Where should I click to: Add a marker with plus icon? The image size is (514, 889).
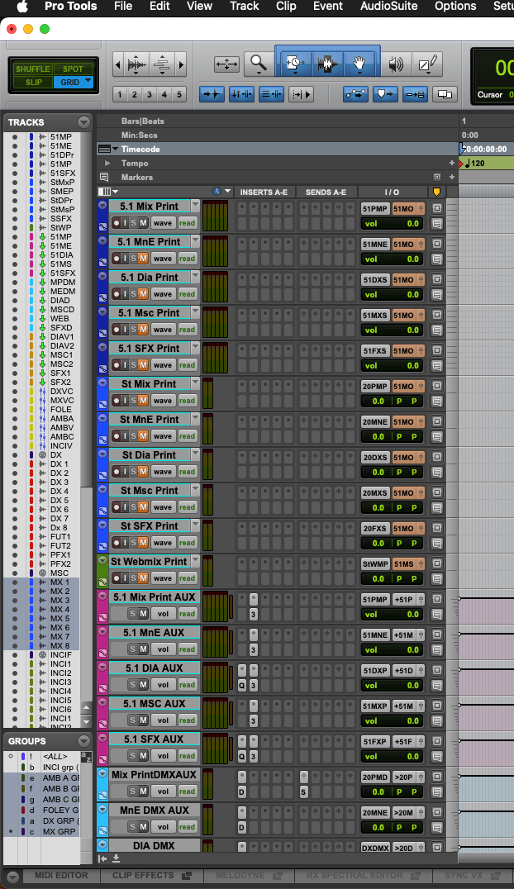tap(451, 177)
